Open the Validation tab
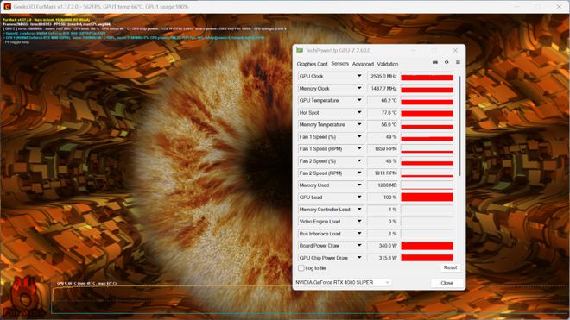The image size is (570, 320). point(388,64)
